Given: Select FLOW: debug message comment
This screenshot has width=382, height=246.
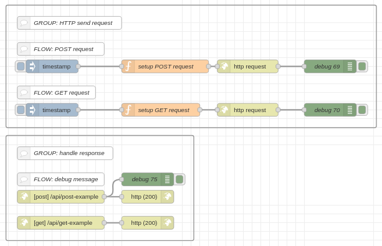Looking at the screenshot, I should (60, 179).
